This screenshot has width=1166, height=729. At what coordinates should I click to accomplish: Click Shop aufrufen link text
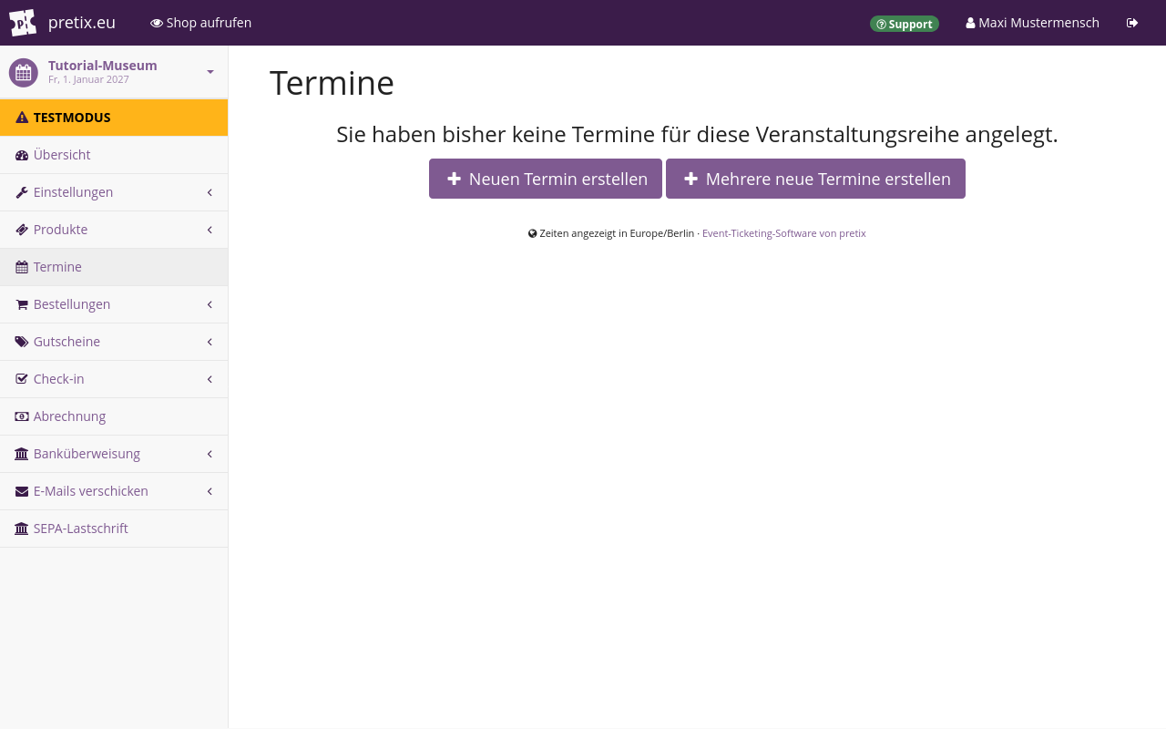pos(209,23)
